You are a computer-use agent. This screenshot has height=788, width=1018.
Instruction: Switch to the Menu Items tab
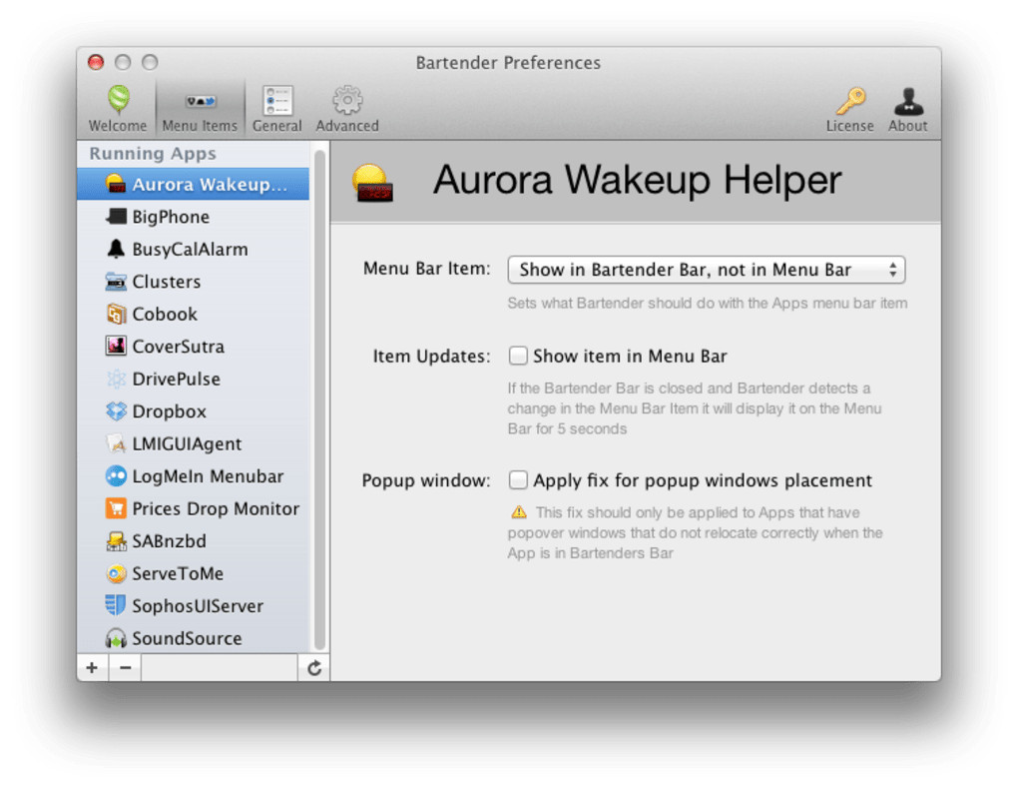(200, 108)
